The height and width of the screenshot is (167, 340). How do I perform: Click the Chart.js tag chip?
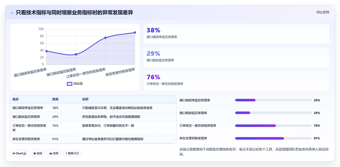(19, 153)
